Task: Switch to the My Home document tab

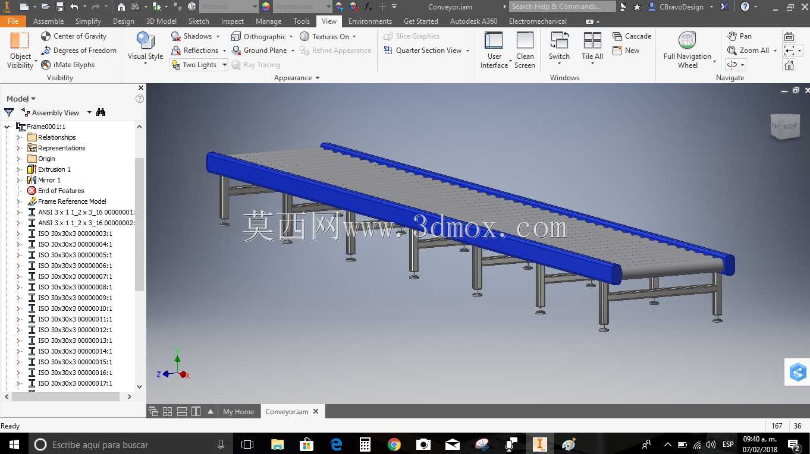Action: coord(238,411)
